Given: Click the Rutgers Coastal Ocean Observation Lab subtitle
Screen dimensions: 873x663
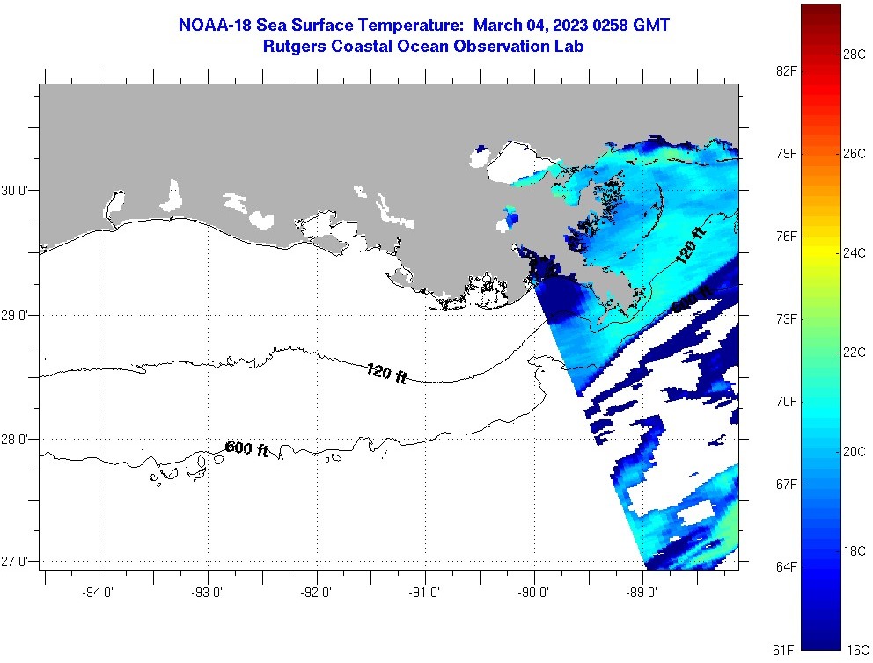Looking at the screenshot, I should 423,47.
